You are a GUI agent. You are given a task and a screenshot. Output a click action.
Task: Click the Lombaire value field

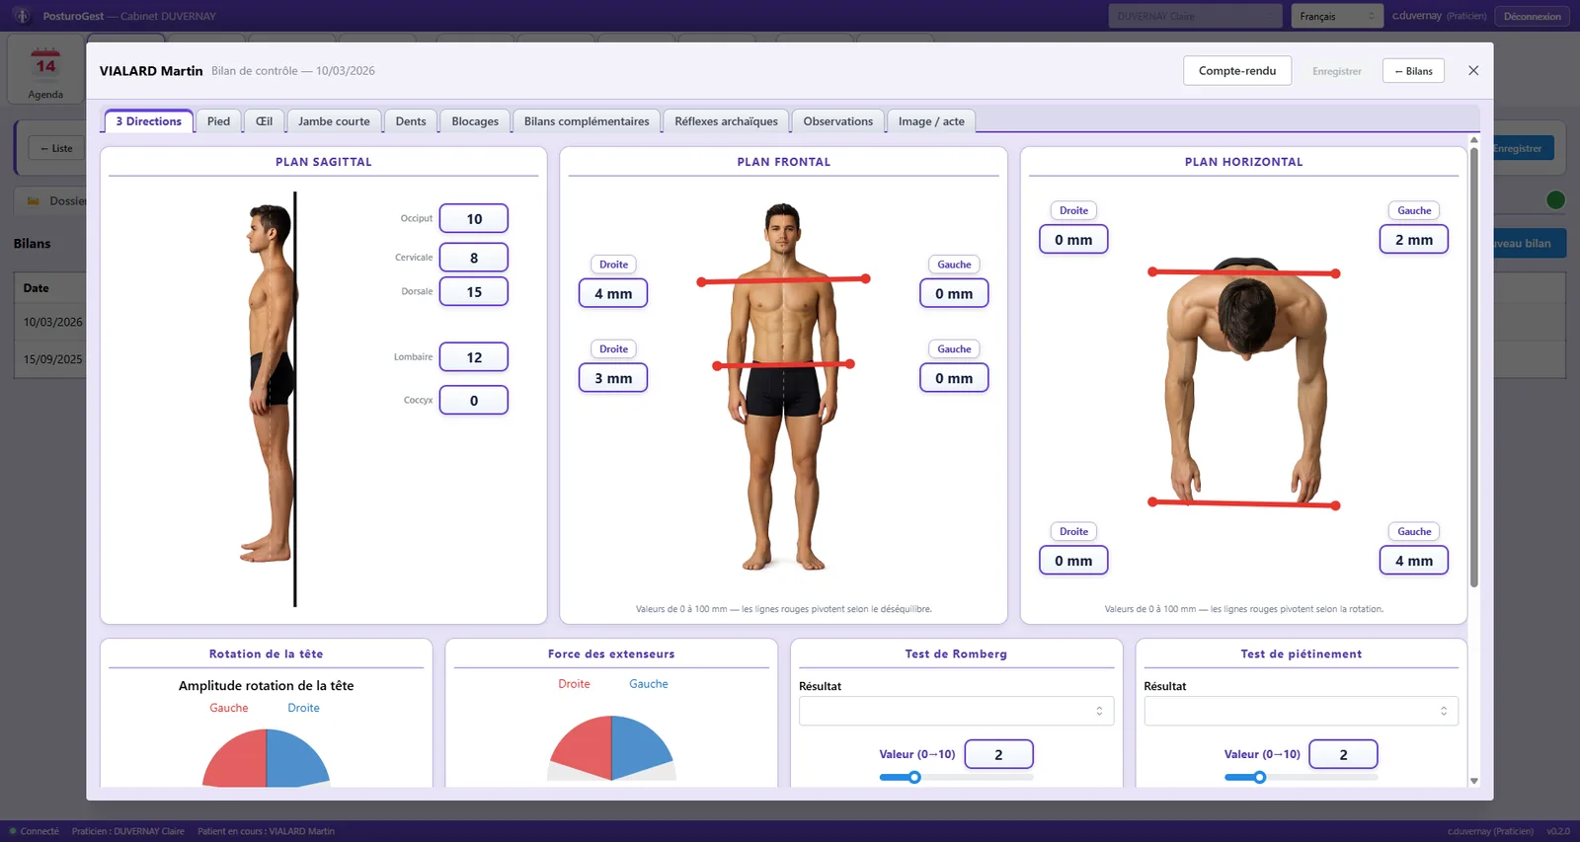474,357
